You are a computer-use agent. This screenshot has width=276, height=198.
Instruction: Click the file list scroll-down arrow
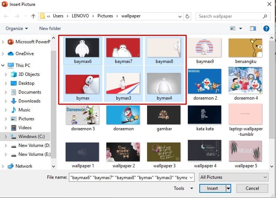click(x=272, y=166)
